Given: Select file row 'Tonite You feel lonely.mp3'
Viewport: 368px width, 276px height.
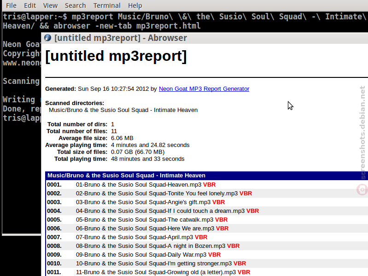Looking at the screenshot, I should pyautogui.click(x=206, y=194).
